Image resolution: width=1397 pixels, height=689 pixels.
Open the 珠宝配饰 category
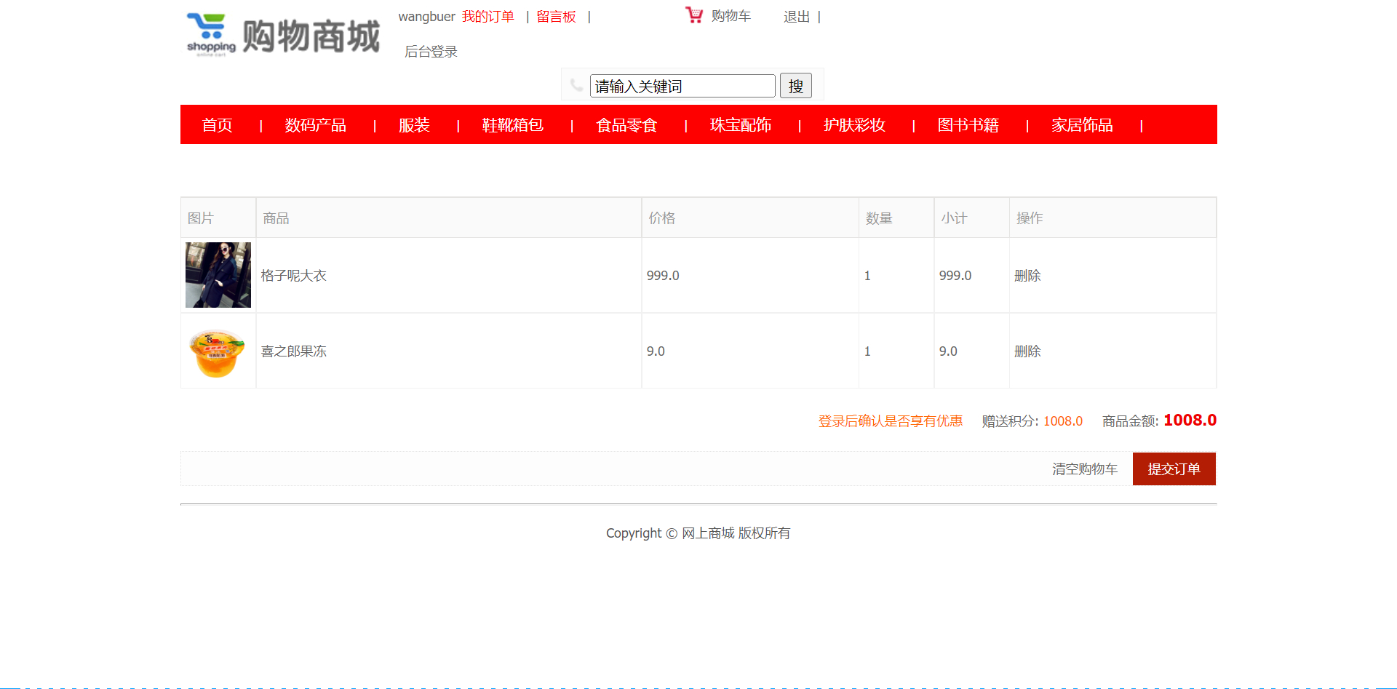click(741, 124)
